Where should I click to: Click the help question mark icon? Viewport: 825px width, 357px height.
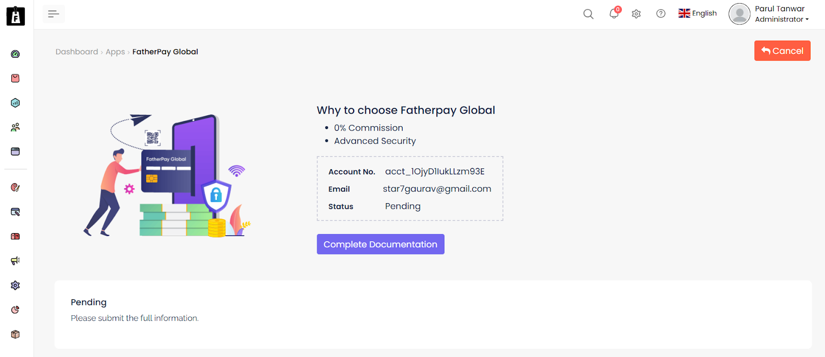[661, 14]
